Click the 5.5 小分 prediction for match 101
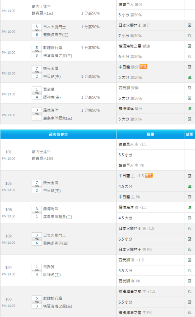Screen dimensions: 195x317 click(x=125, y=155)
